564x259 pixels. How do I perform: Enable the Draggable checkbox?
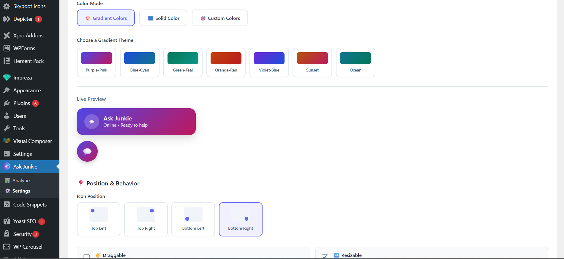[86, 256]
